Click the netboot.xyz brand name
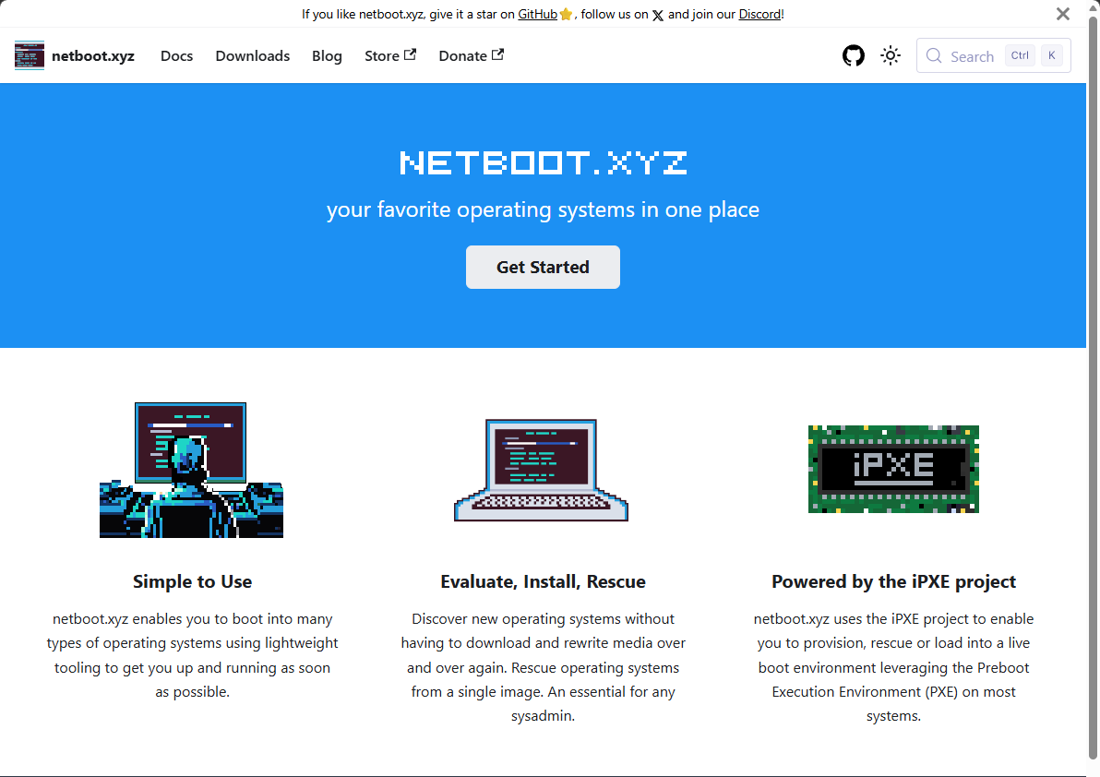1100x777 pixels. coord(93,56)
